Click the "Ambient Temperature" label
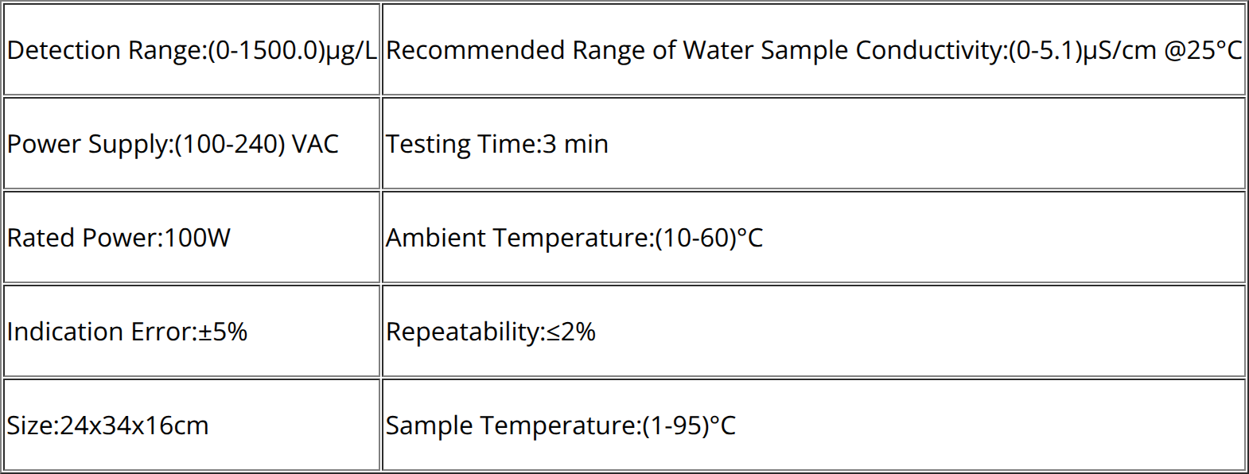Viewport: 1249px width, 474px height. click(x=516, y=238)
